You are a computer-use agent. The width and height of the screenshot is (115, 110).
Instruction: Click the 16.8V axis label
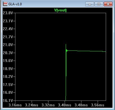(x=8, y=92)
